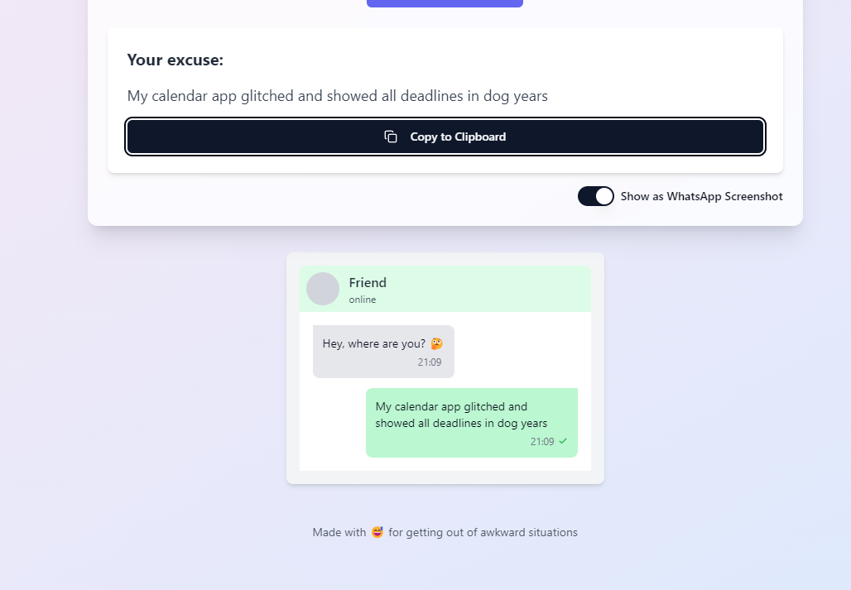The width and height of the screenshot is (851, 590).
Task: Click the smiling emoji in the footer text
Action: (377, 531)
